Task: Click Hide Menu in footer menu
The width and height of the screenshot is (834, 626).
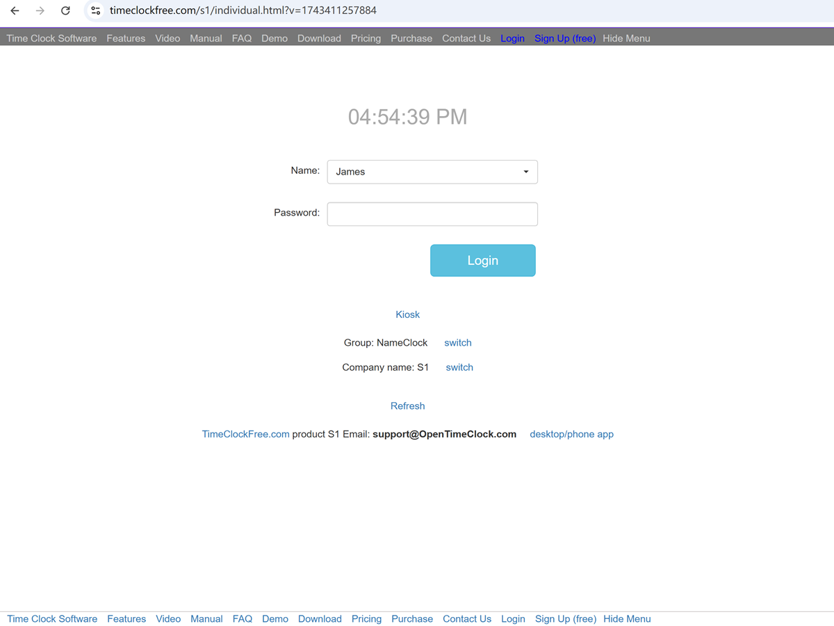Action: 627,619
